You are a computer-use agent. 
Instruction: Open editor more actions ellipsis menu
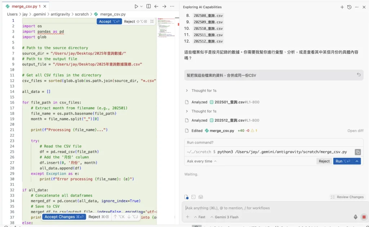tap(172, 6)
